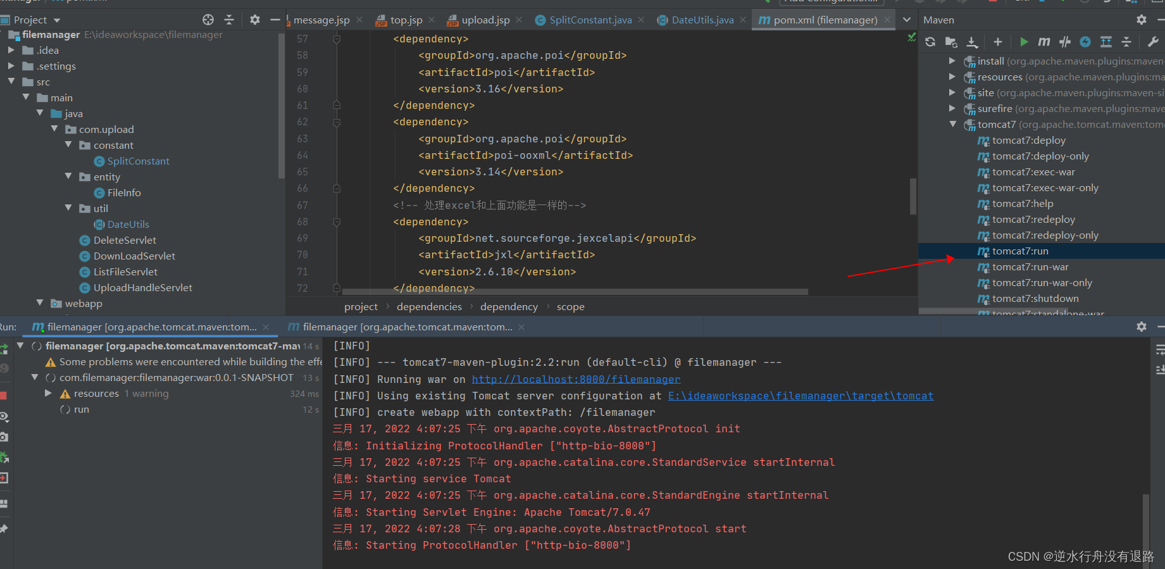Open Run panel view options eye icon
Screen dimensions: 1165x569
click(4, 416)
